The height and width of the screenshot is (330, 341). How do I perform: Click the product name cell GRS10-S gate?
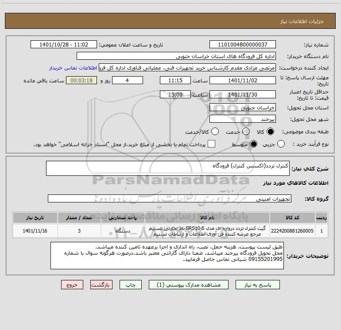(x=207, y=231)
